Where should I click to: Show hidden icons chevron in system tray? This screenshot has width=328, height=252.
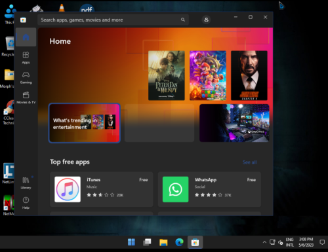(264, 242)
